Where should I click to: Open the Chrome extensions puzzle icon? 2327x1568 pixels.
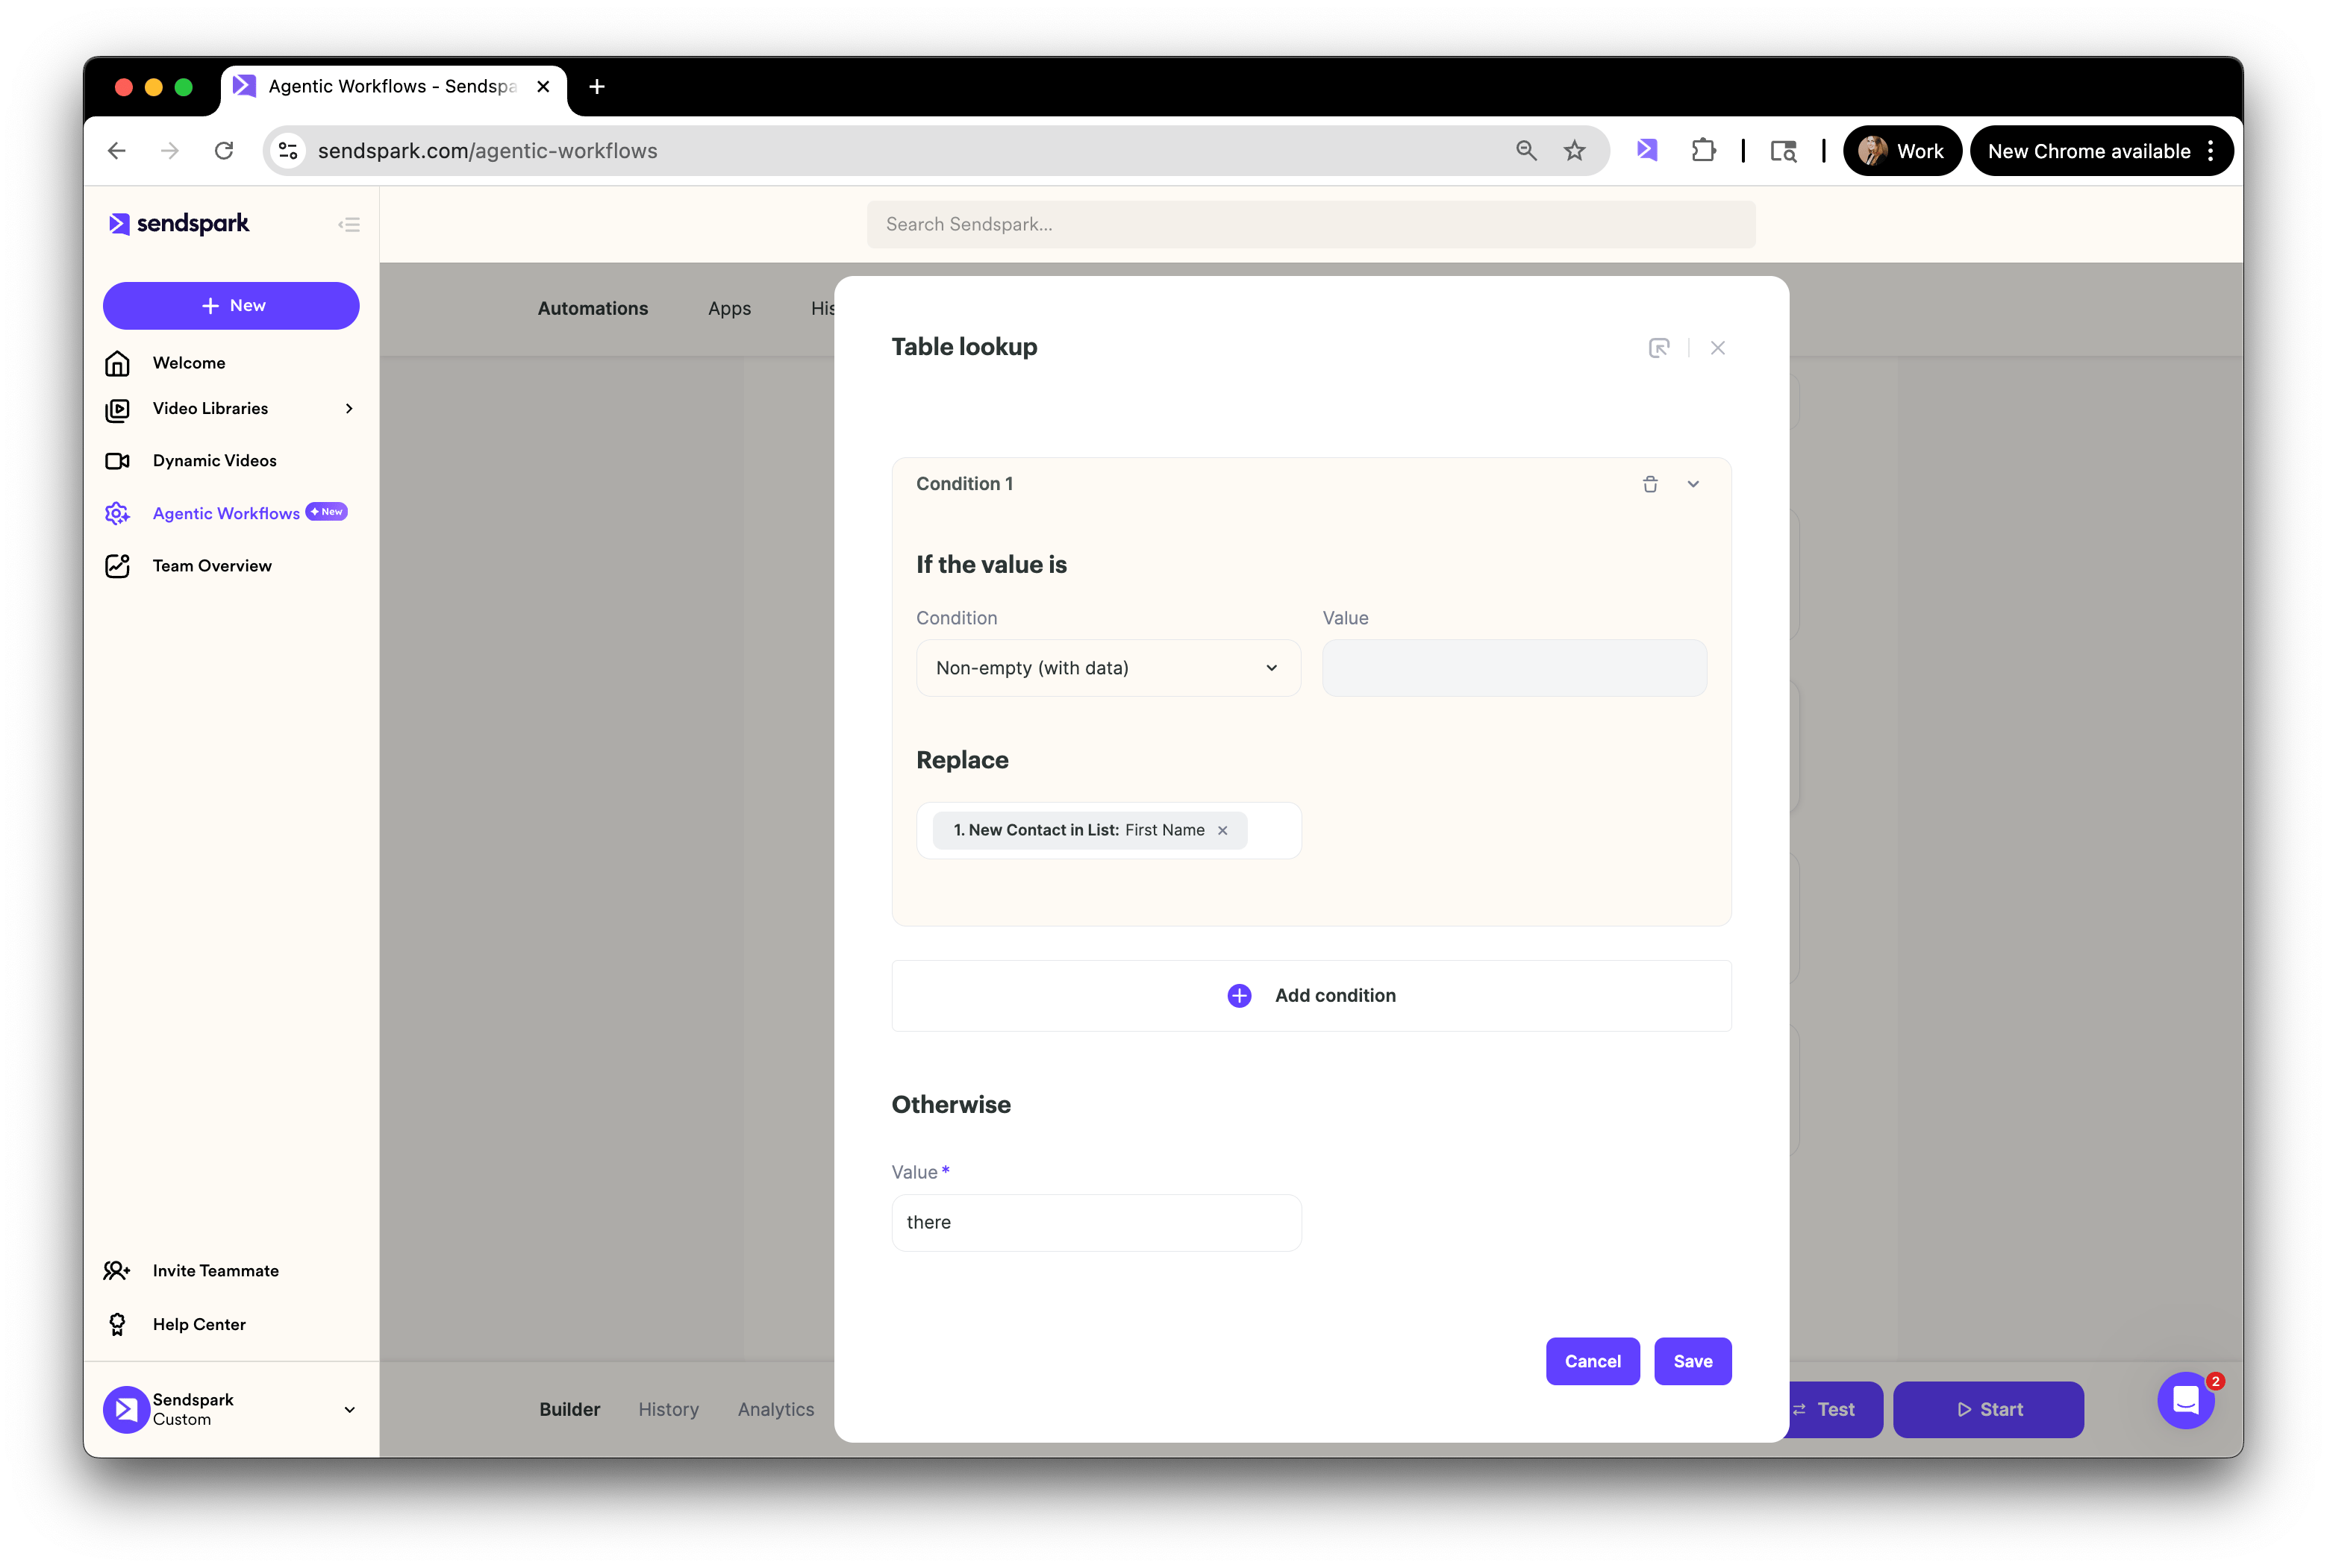(x=1703, y=150)
